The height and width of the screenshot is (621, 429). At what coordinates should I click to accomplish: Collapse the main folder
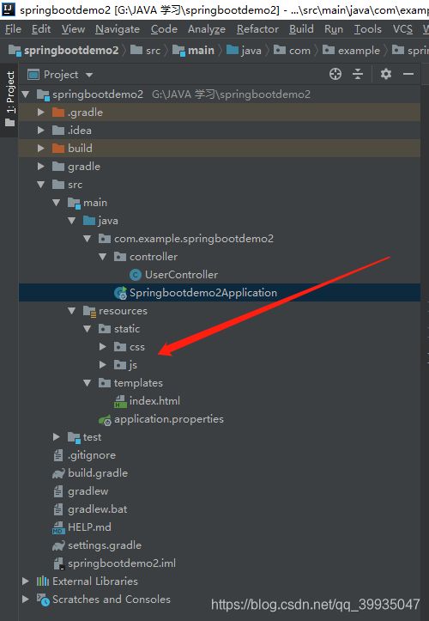[56, 203]
